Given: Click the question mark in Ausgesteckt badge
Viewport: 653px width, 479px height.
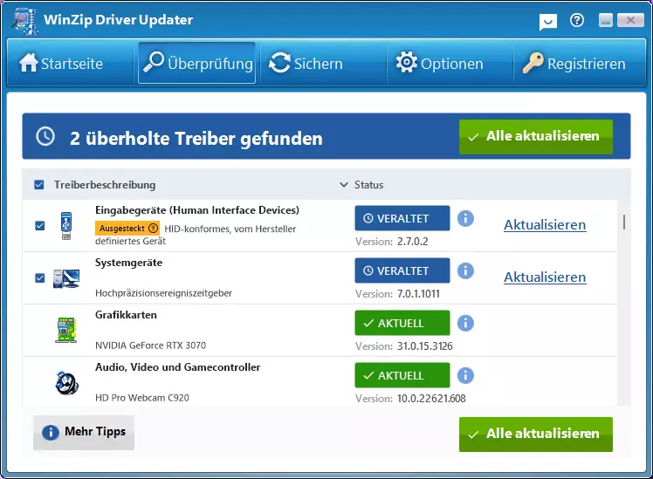Looking at the screenshot, I should pyautogui.click(x=154, y=228).
